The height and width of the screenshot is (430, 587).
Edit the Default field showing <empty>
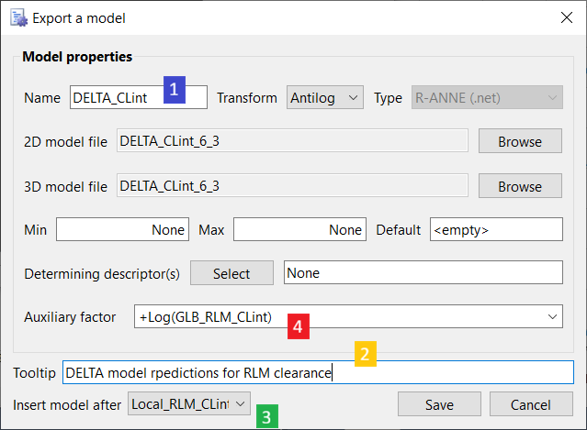click(496, 229)
